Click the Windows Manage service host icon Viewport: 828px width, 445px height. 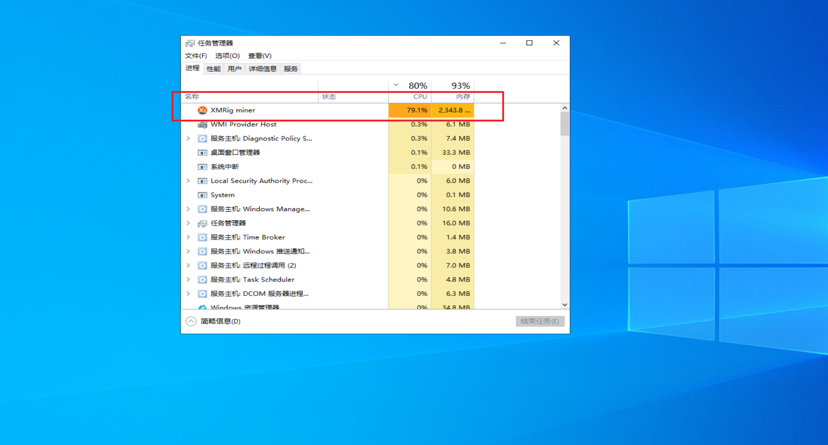[x=202, y=209]
